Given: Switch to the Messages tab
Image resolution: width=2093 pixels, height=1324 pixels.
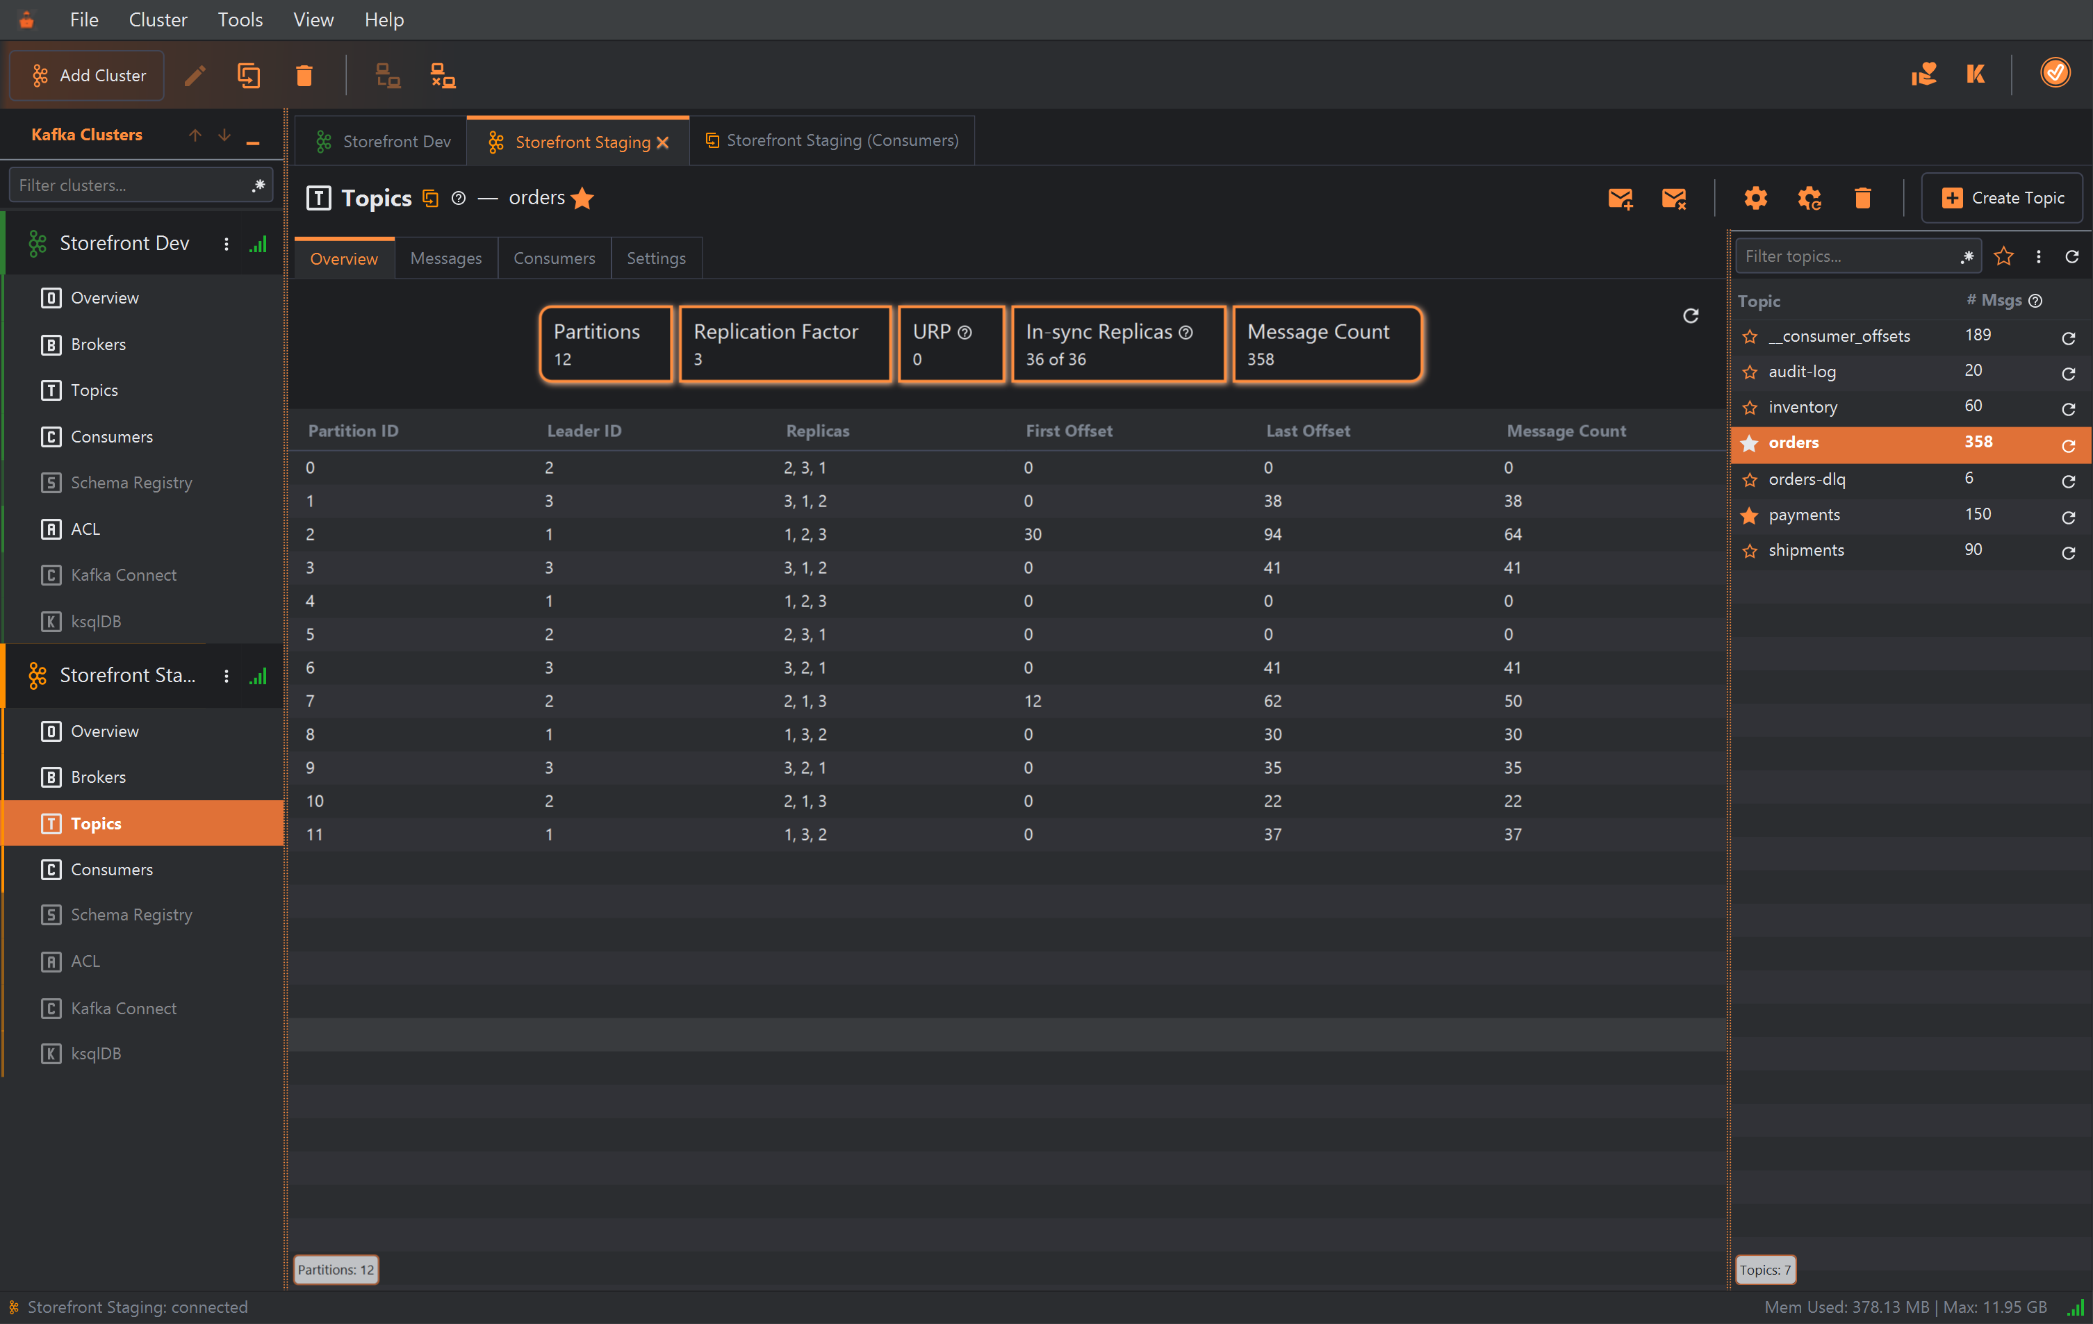Looking at the screenshot, I should click(446, 258).
